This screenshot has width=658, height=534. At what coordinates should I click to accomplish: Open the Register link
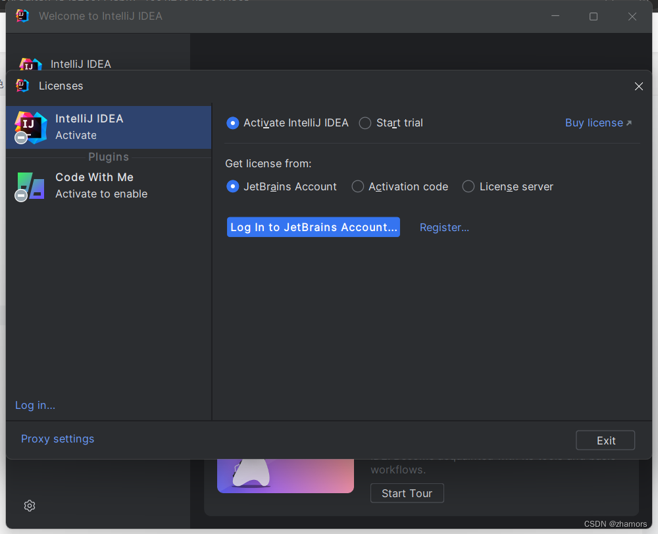[444, 227]
